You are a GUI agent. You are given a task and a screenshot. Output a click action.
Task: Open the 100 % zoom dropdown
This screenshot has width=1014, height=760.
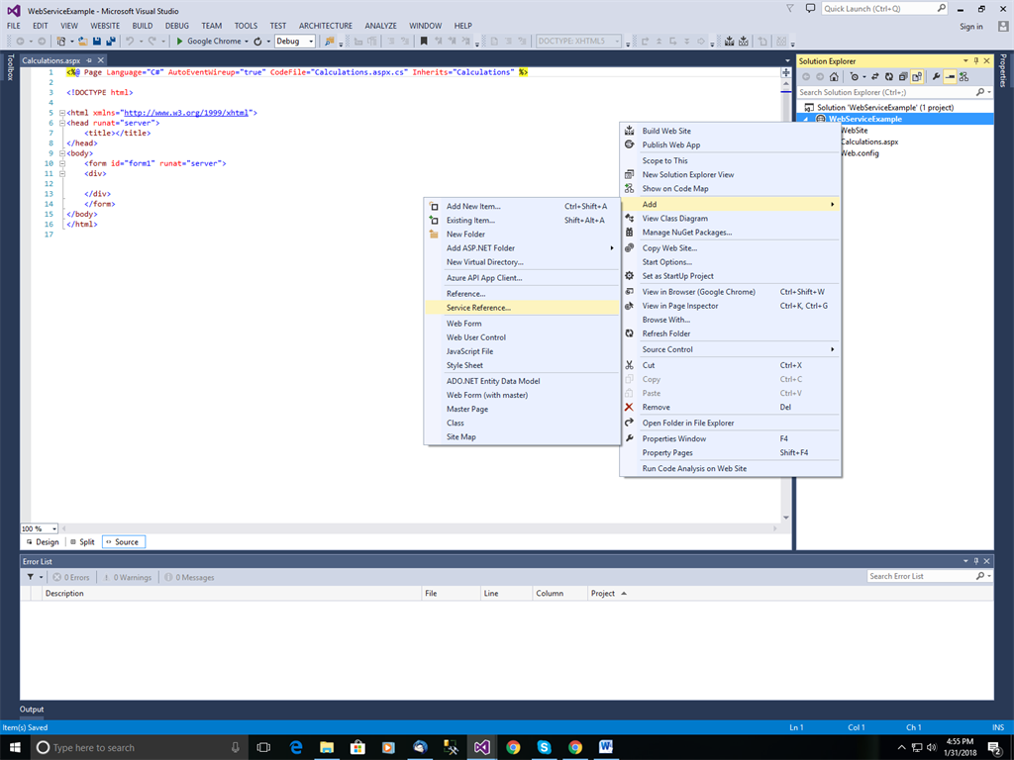coord(40,528)
